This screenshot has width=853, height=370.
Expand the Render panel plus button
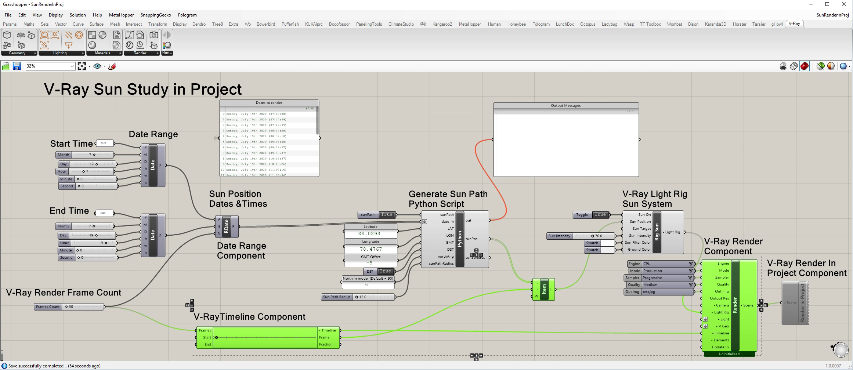pyautogui.click(x=158, y=53)
